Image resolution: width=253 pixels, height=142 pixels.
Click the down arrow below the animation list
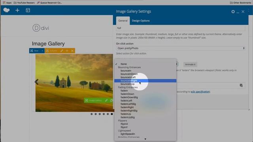pos(145,139)
